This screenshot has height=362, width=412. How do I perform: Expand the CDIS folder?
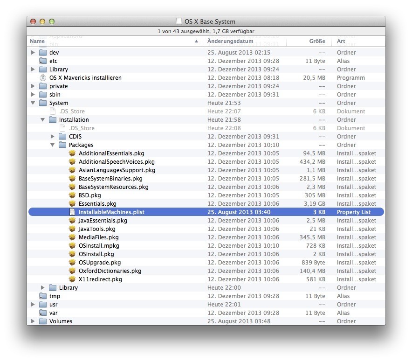click(53, 137)
